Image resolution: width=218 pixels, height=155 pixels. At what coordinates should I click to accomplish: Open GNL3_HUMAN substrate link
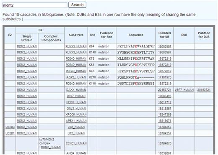(x=76, y=109)
